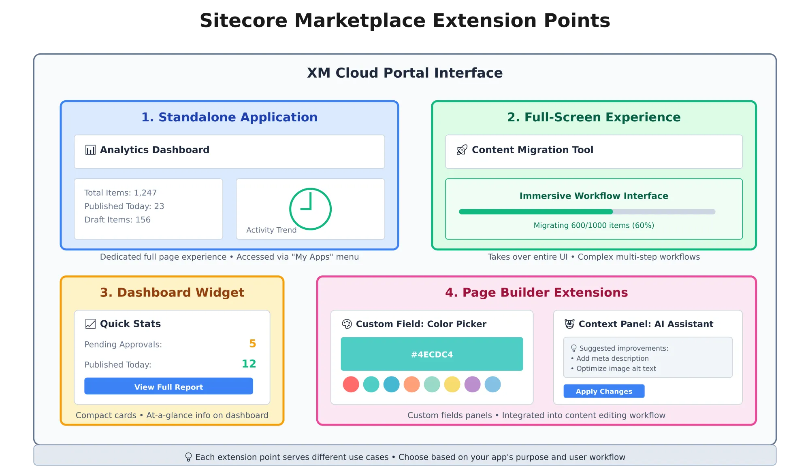Click the Color Picker palette icon

[347, 324]
